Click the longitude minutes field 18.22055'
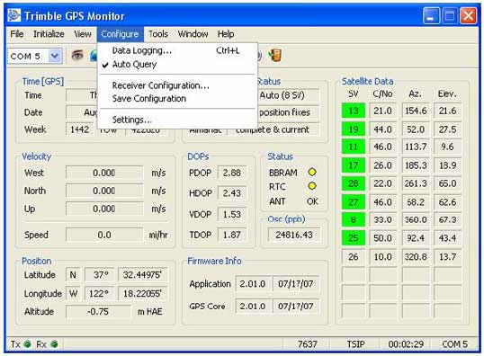Image resolution: width=484 pixels, height=356 pixels. [142, 293]
